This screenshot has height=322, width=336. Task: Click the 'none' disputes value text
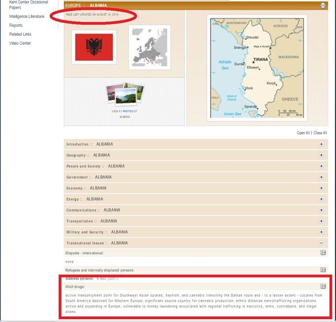[x=69, y=262]
